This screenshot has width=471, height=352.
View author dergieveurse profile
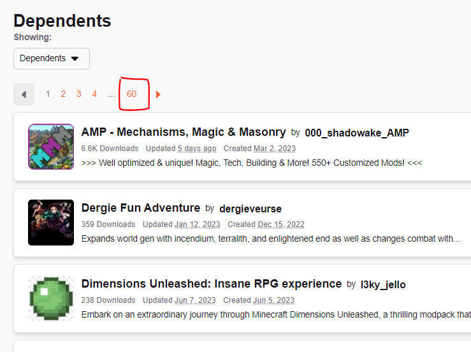point(250,209)
